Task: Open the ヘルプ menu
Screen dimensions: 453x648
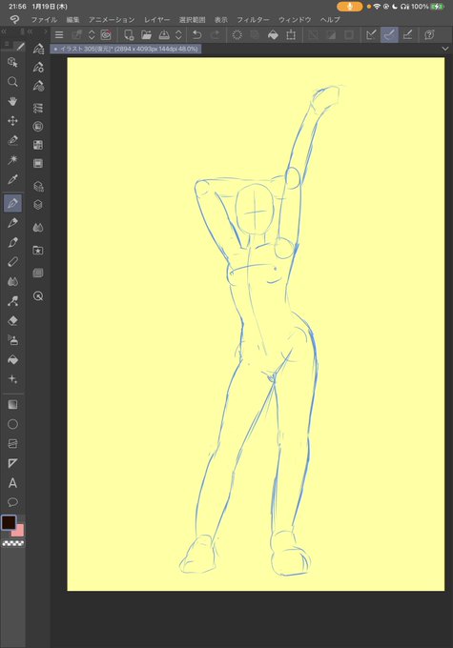Action: pos(330,20)
